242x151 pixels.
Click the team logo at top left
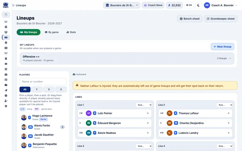tap(6, 5)
